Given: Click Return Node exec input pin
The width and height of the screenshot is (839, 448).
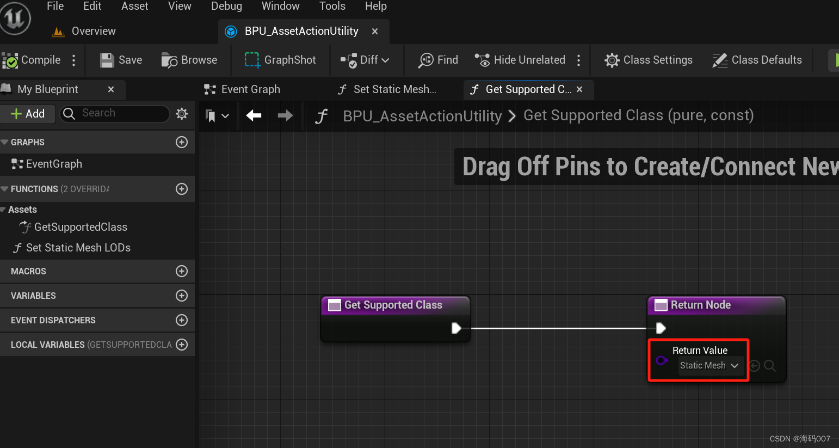Looking at the screenshot, I should (661, 328).
